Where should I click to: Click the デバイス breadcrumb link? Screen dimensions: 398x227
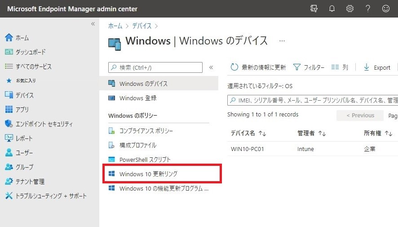(x=142, y=26)
